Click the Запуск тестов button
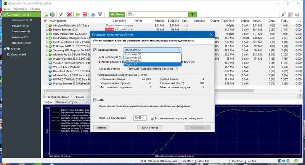The width and height of the screenshot is (305, 165). pyautogui.click(x=150, y=128)
